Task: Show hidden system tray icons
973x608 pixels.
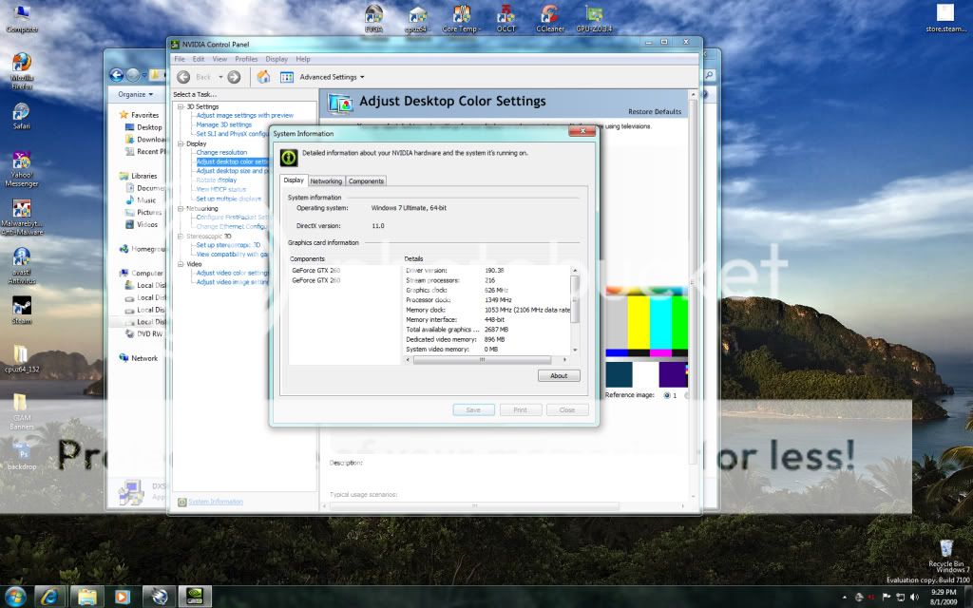Action: point(845,597)
